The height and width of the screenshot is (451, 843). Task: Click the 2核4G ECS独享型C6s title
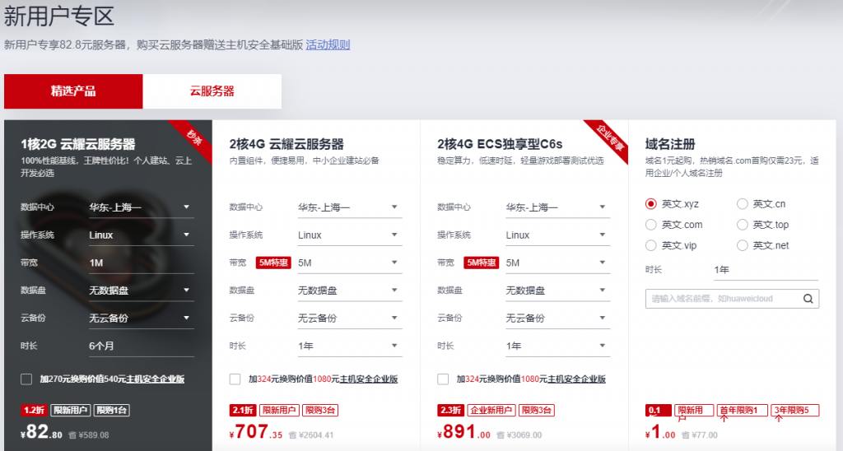[500, 144]
